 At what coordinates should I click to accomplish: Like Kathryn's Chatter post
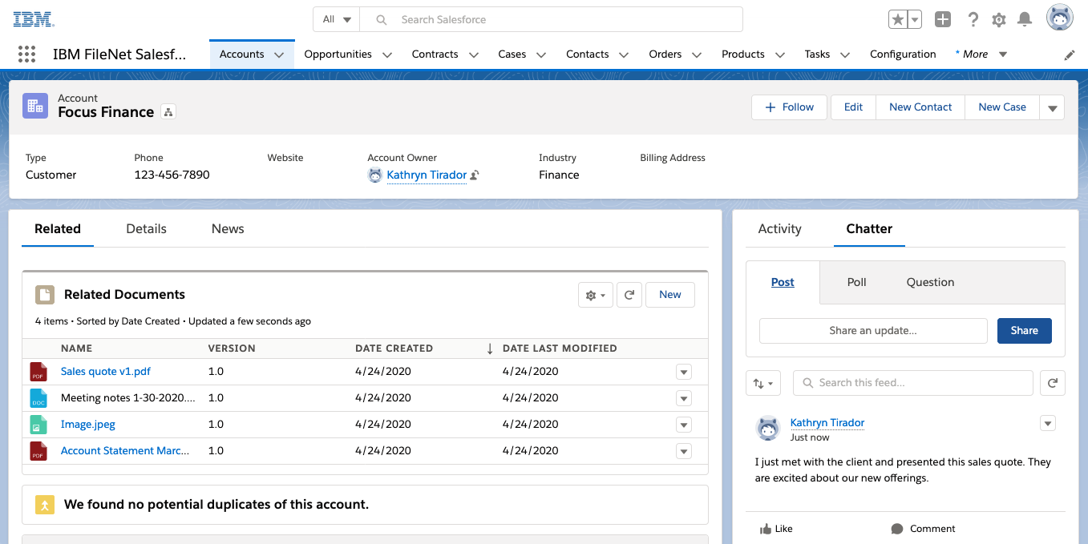[775, 529]
